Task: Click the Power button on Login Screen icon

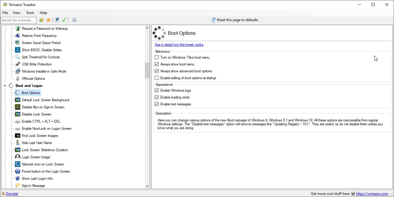Action: [18, 171]
